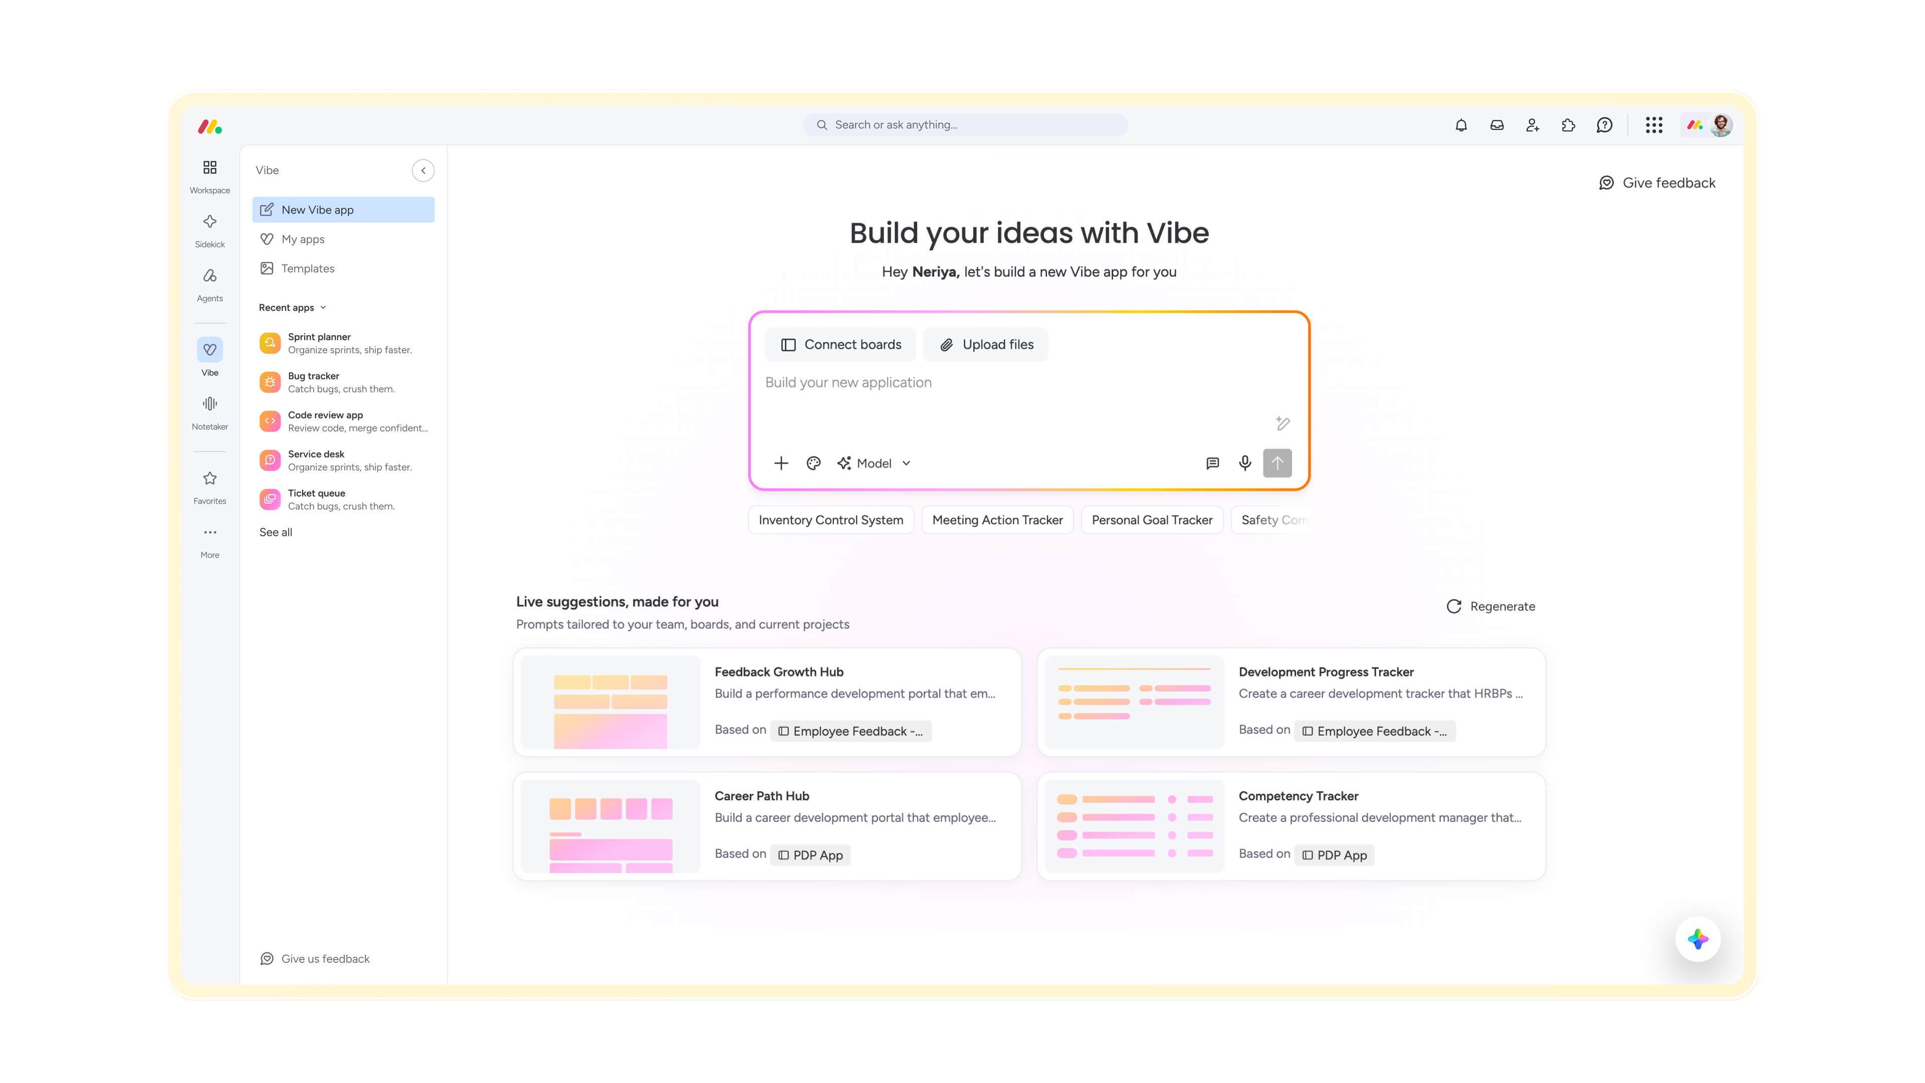This screenshot has height=1083, width=1925.
Task: Go to Workspace in left rail
Action: (210, 176)
